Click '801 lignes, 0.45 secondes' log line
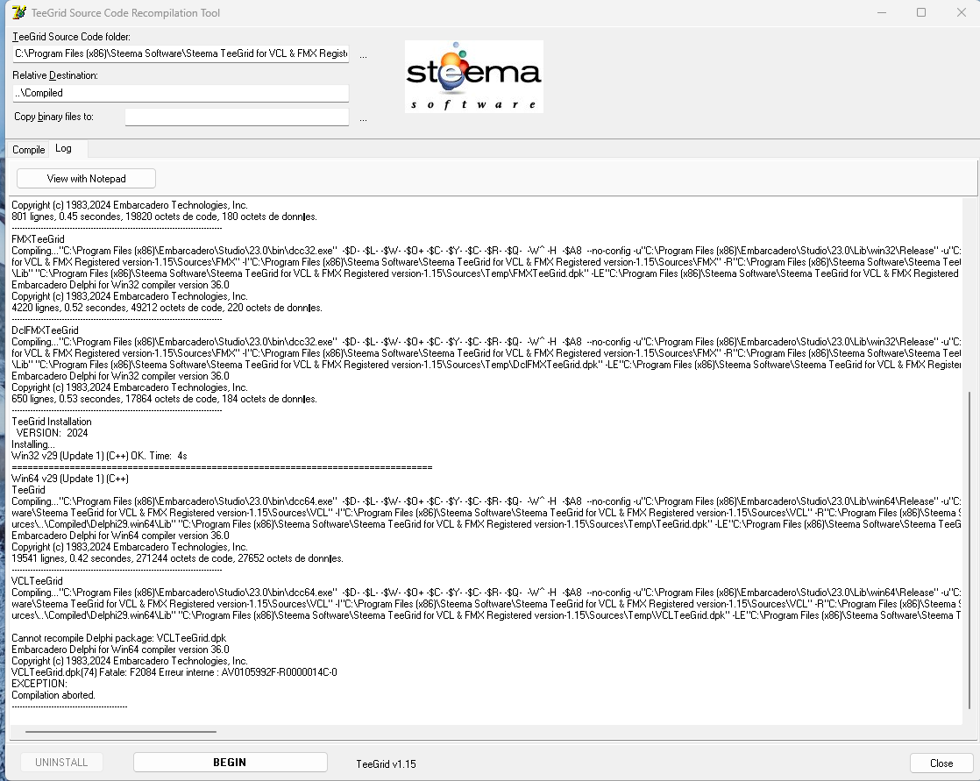This screenshot has height=781, width=980. coord(165,217)
